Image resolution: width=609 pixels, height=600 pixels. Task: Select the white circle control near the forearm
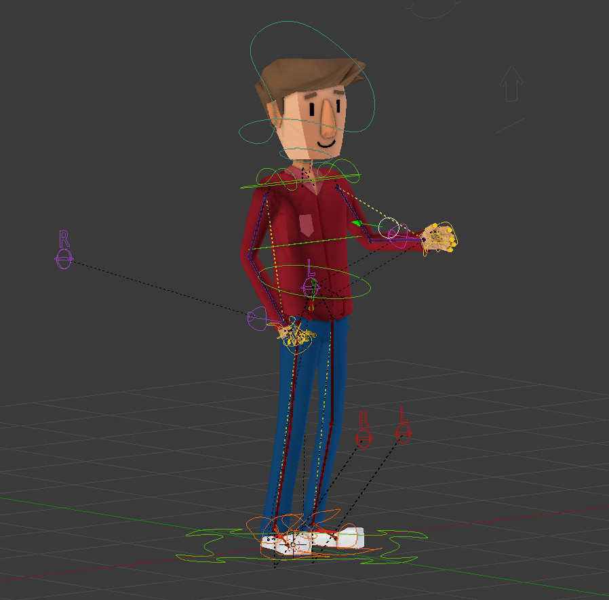pyautogui.click(x=389, y=228)
